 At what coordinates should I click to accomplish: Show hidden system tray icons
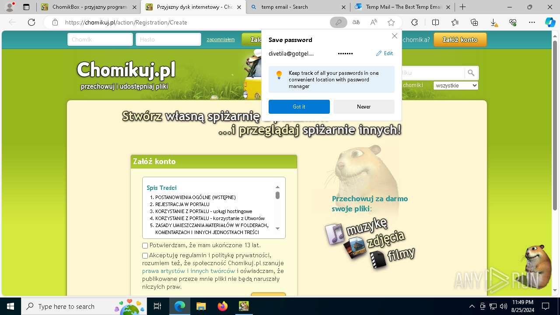[472, 306]
